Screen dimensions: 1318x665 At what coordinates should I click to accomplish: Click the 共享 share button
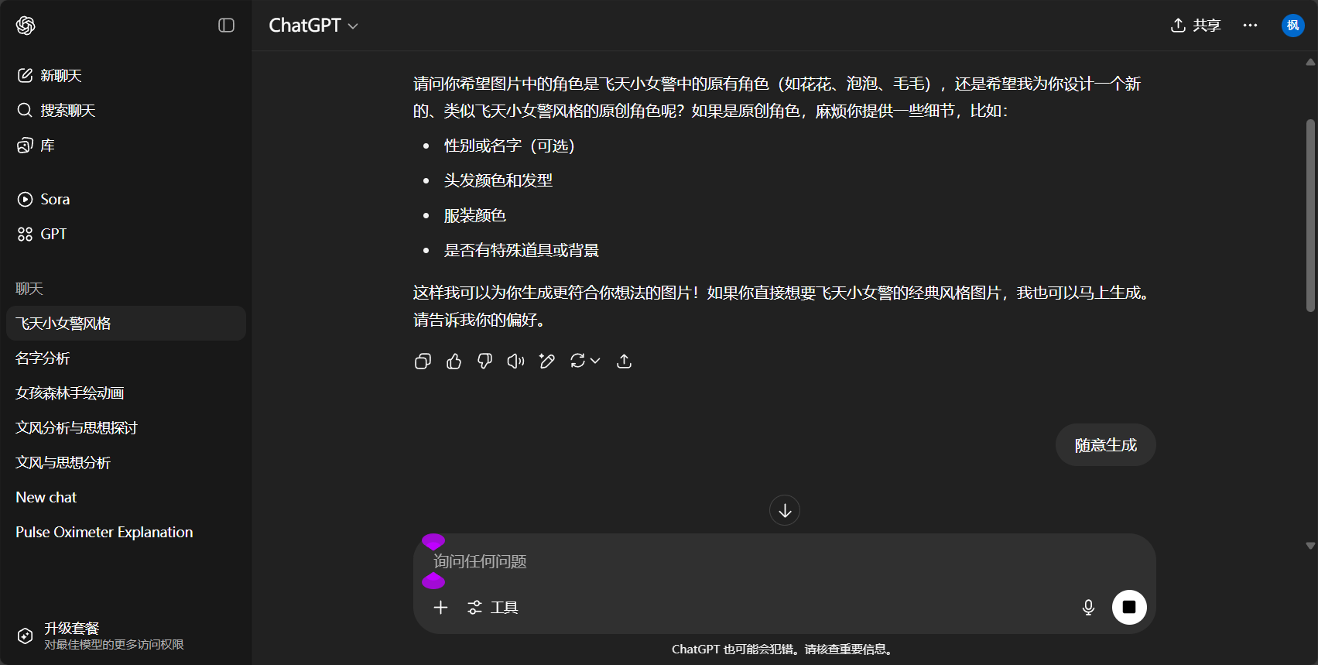click(x=1196, y=26)
